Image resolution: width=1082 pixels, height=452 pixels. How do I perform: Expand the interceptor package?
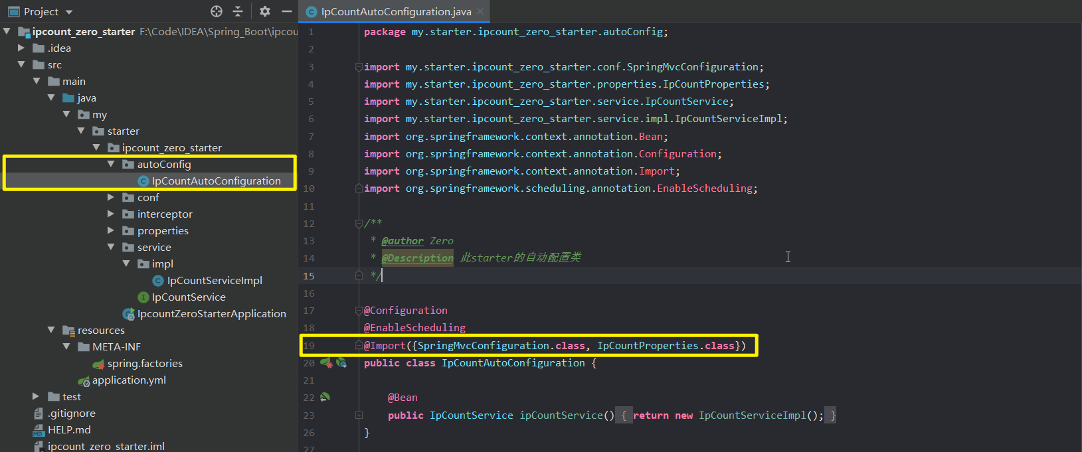click(111, 214)
